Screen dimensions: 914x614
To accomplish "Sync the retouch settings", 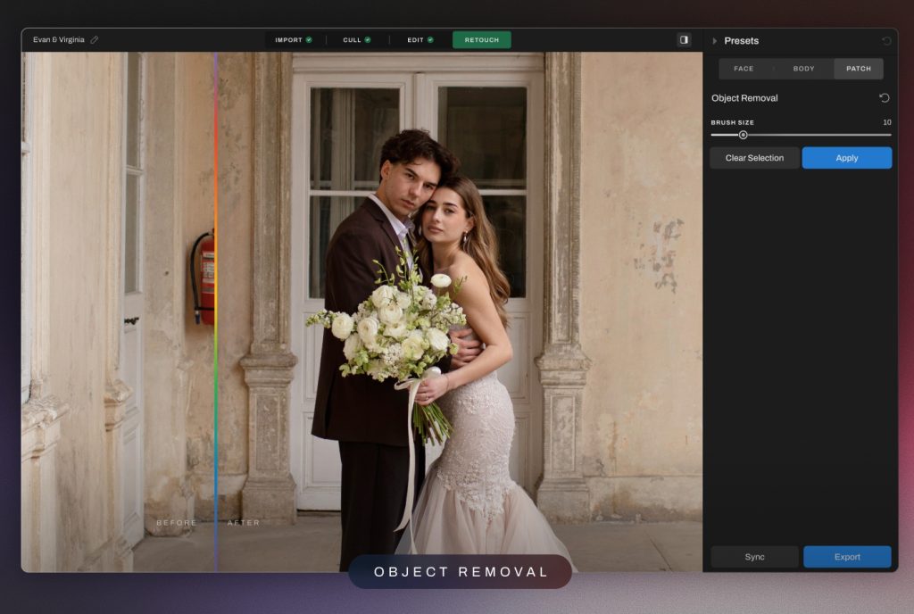I will tap(754, 557).
